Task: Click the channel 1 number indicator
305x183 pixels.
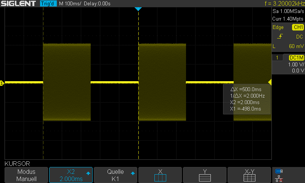Action: (x=277, y=58)
